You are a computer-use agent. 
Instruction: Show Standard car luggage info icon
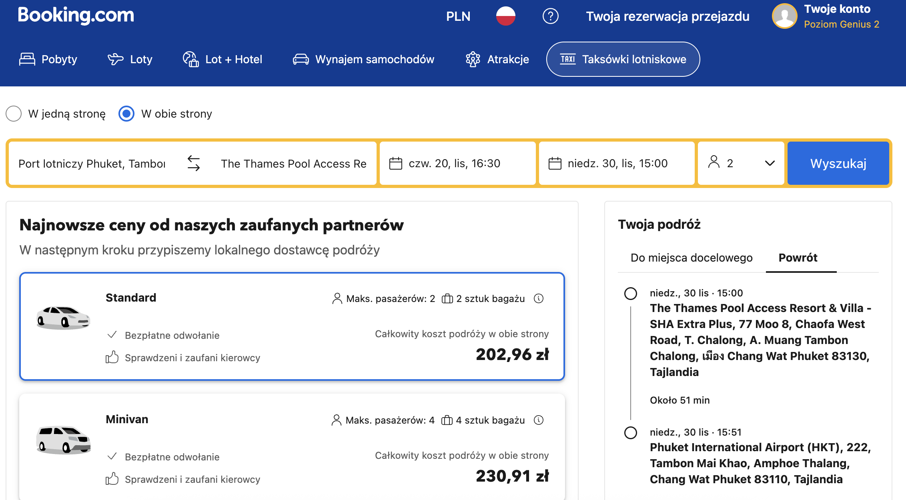(x=539, y=298)
